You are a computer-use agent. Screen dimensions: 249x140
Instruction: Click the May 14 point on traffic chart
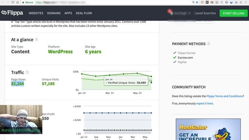tap(137, 73)
